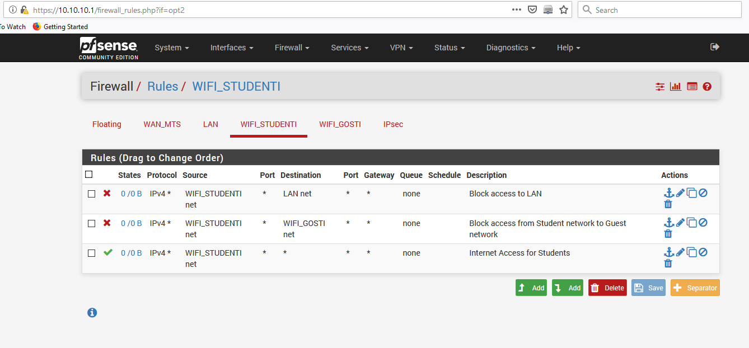The width and height of the screenshot is (749, 348).
Task: Click the red X block icon of the LAN net rule
Action: pos(107,193)
